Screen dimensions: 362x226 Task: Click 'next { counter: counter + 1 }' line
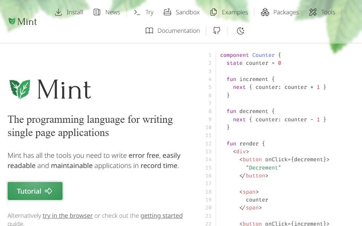pyautogui.click(x=279, y=87)
